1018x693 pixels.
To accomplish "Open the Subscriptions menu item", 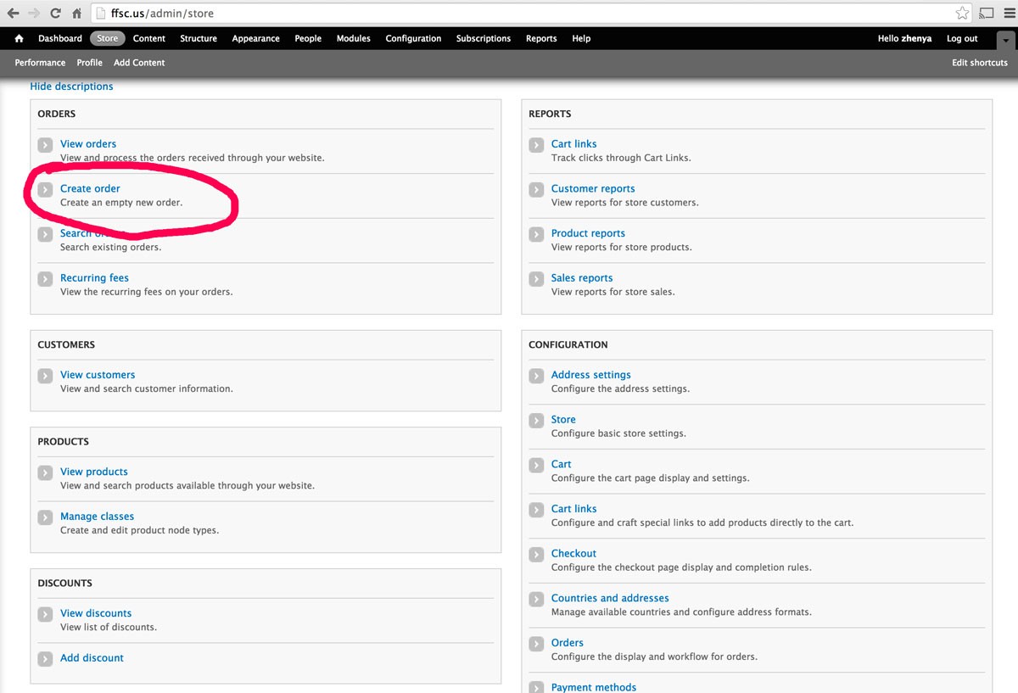I will coord(484,38).
